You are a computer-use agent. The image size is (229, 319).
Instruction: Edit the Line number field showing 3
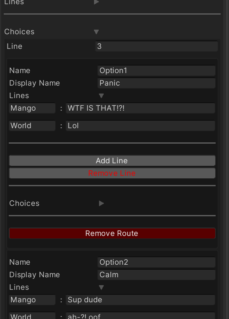157,46
